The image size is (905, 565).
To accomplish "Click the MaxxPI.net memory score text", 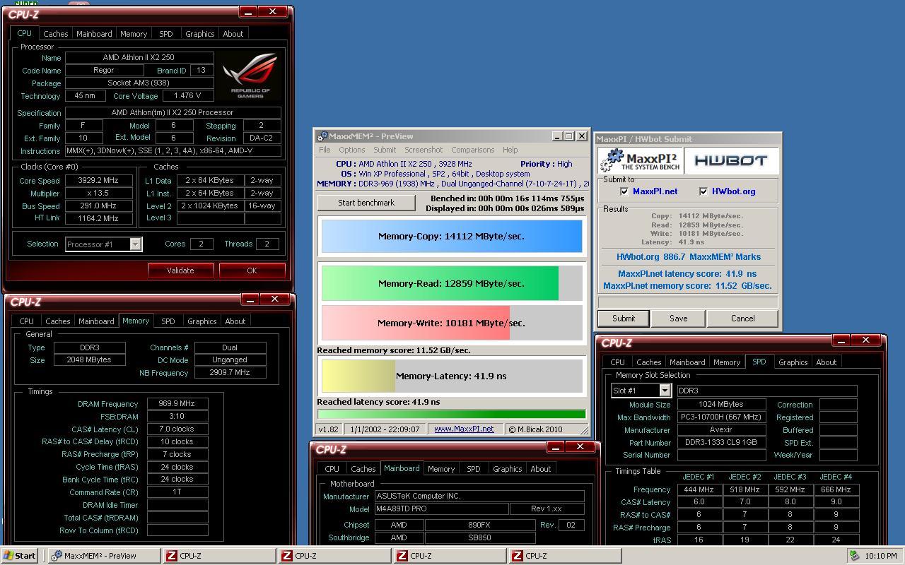I will click(687, 286).
